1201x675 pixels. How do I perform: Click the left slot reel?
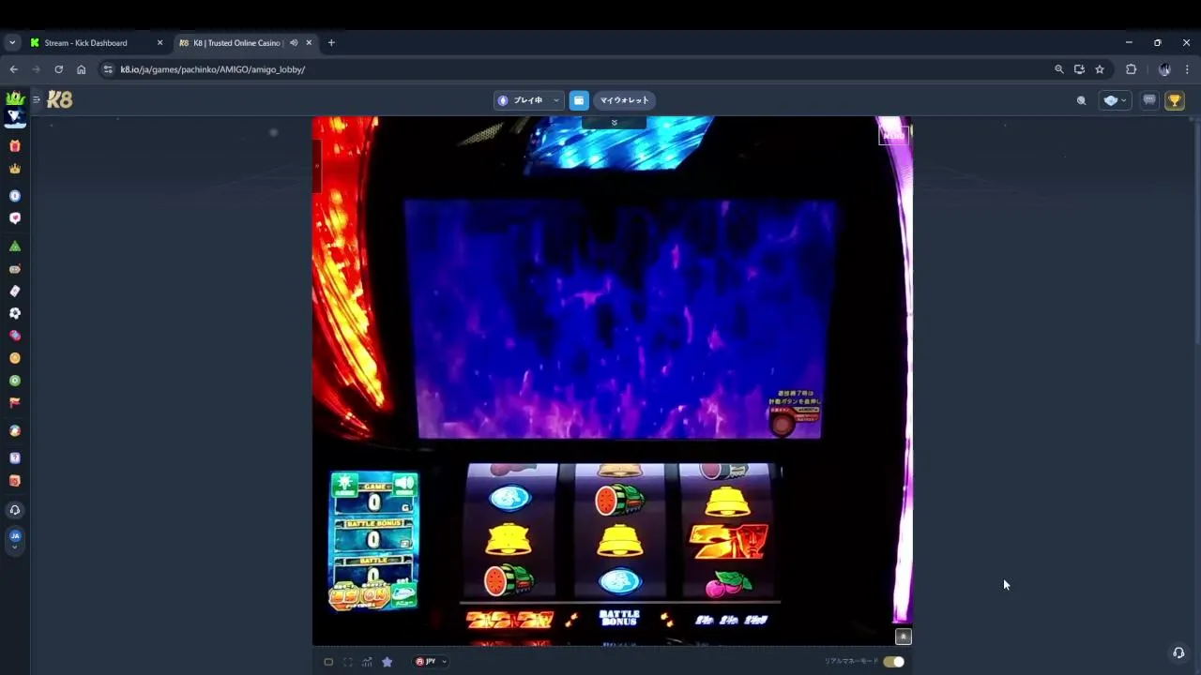click(510, 532)
